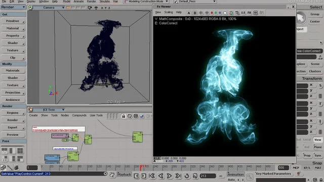This screenshot has height=182, width=324.
Task: Open ICE Tree Create menu
Action: pos(33,115)
